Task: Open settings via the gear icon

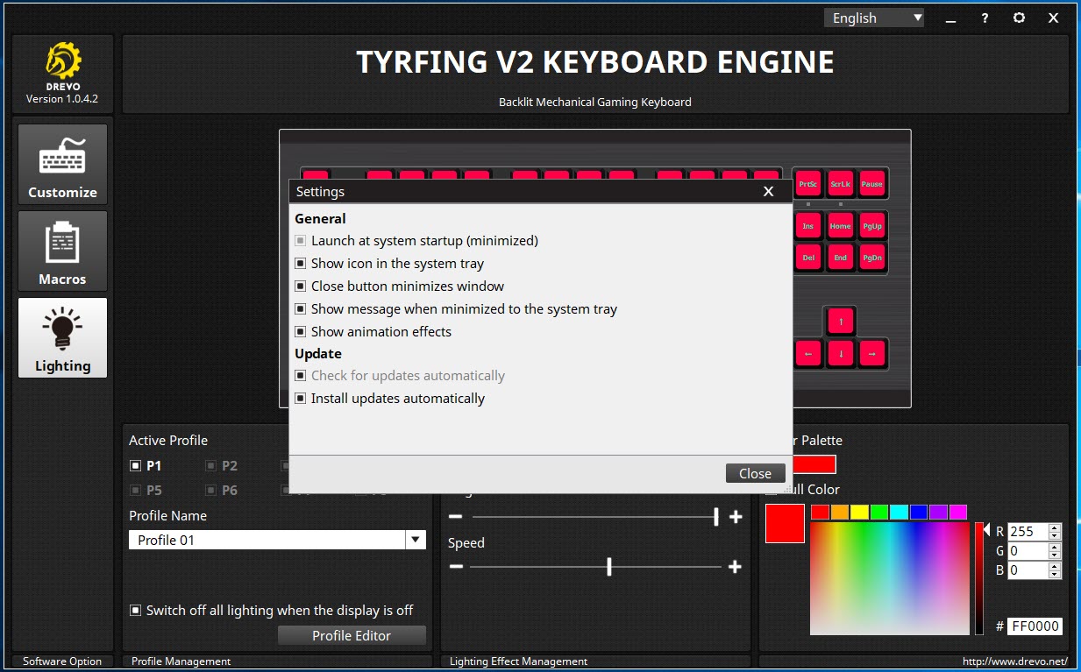Action: pyautogui.click(x=1019, y=18)
